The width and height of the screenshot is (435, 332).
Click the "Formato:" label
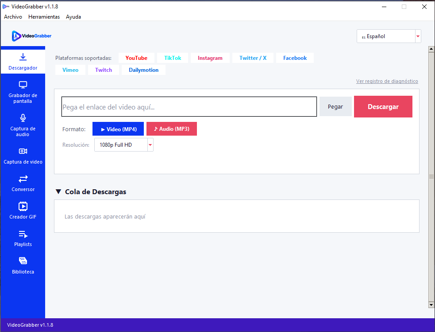[74, 129]
